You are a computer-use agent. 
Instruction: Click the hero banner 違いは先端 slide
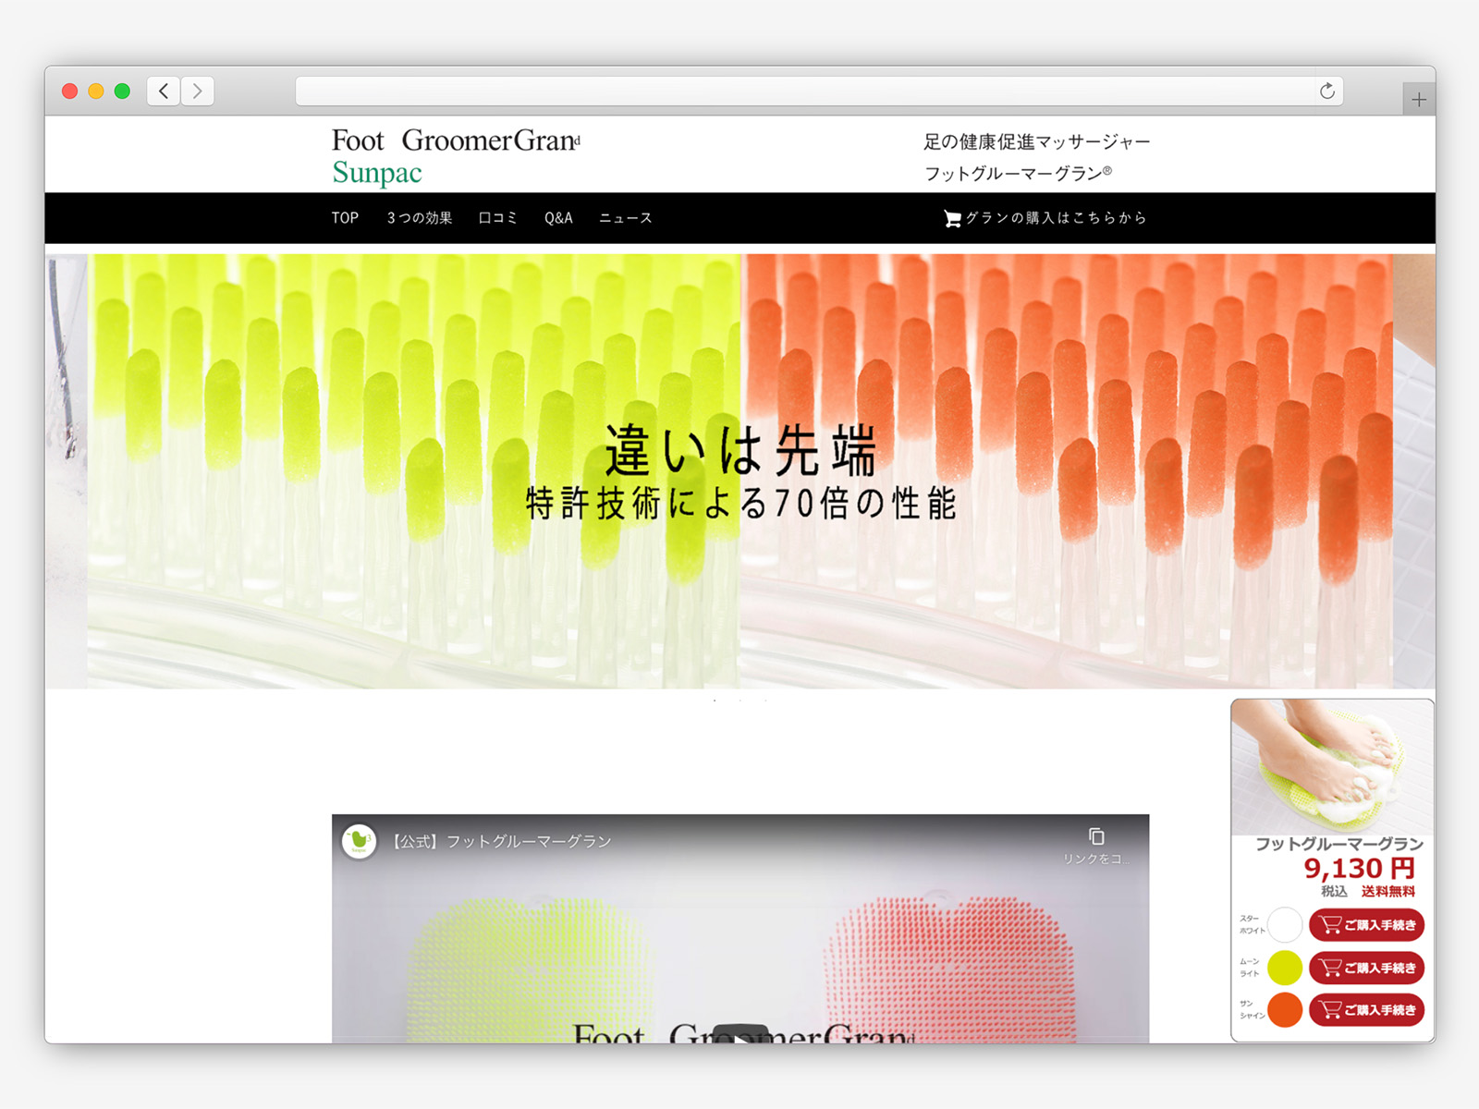click(x=739, y=471)
